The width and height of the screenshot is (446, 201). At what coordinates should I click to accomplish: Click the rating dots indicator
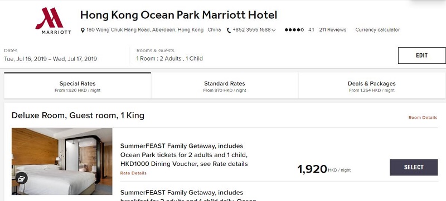(294, 30)
